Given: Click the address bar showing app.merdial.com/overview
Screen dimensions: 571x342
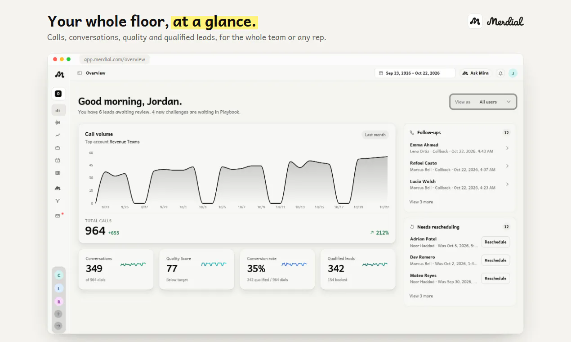Looking at the screenshot, I should [x=115, y=59].
